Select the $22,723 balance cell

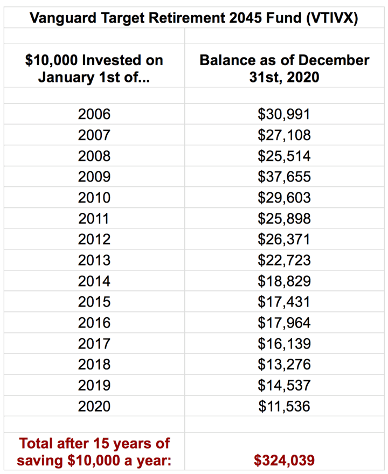(x=285, y=260)
